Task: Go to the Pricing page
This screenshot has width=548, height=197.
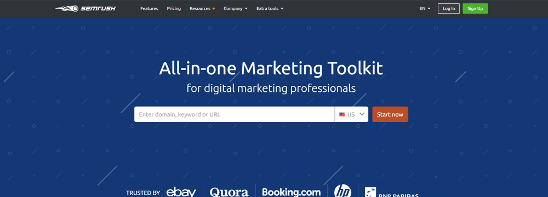Action: 174,8
